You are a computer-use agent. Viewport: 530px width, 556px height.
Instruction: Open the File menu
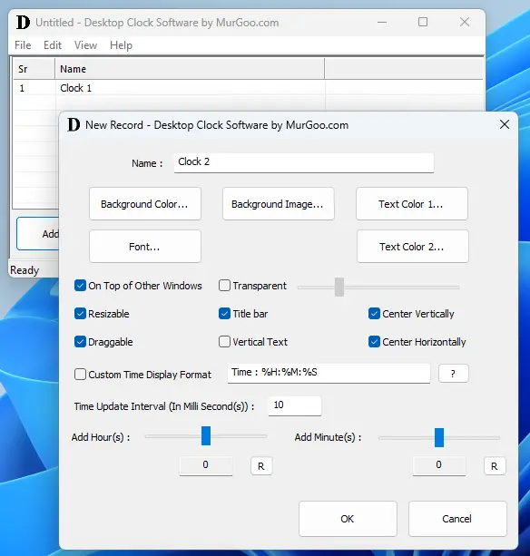(23, 45)
